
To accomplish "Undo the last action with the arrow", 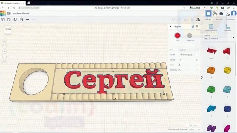I will [27, 20].
